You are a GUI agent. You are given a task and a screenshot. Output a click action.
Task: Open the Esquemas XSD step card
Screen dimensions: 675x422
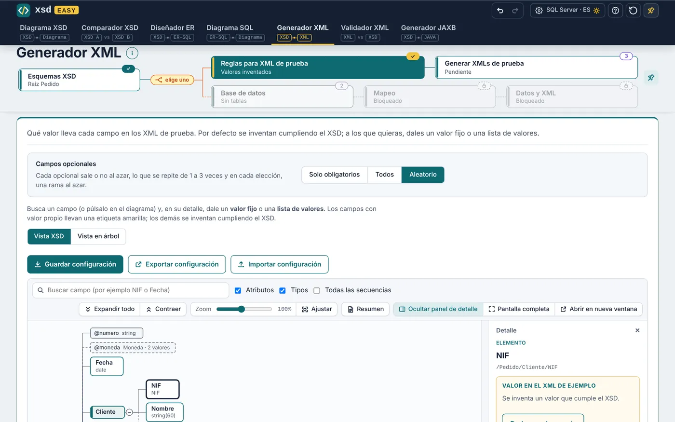point(80,80)
